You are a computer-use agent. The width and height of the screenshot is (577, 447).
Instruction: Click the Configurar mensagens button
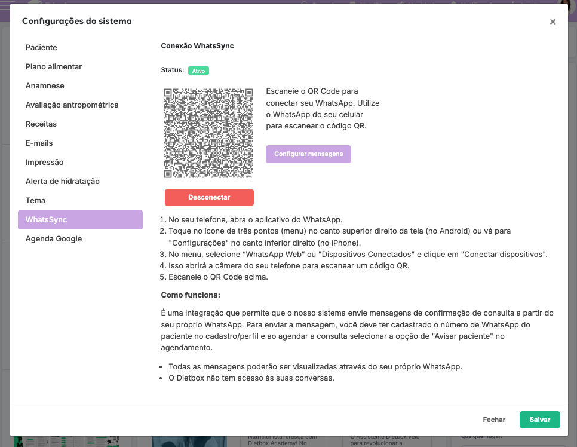click(x=308, y=154)
